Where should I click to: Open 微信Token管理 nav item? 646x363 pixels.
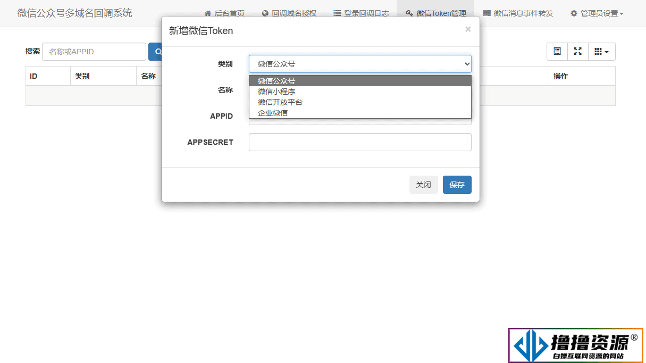435,13
